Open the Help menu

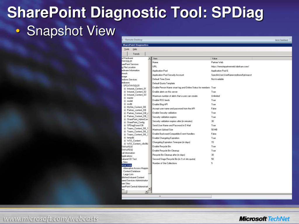click(135, 49)
